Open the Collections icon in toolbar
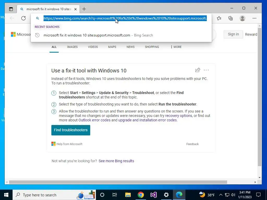267x200 pixels. click(230, 18)
